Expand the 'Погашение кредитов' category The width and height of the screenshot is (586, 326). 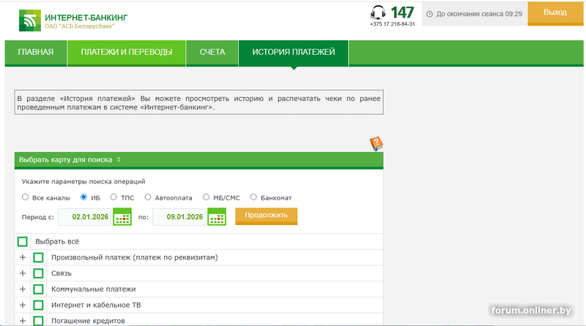tap(23, 321)
